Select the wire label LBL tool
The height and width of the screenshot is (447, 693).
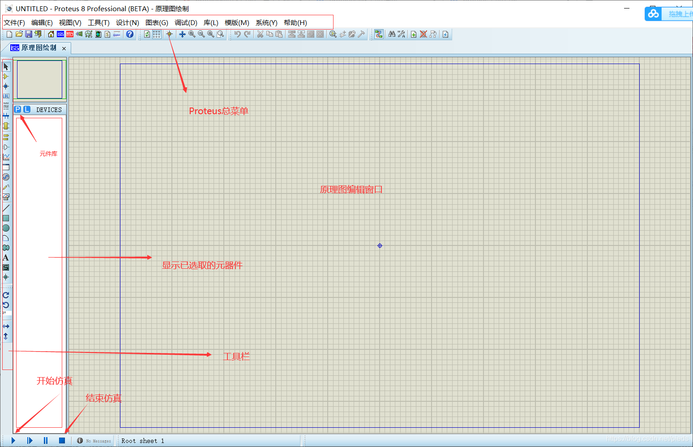(x=6, y=96)
